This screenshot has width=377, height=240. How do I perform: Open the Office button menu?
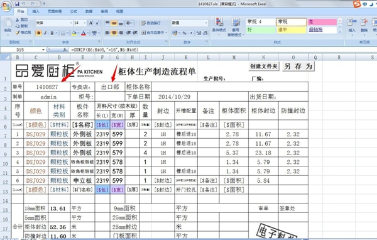[6, 6]
